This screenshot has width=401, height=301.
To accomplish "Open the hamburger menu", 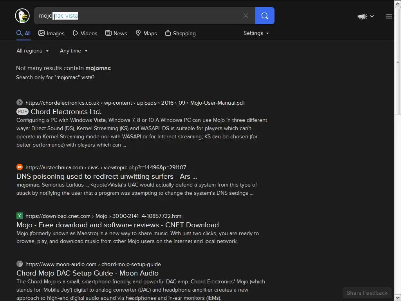I will coord(389,16).
